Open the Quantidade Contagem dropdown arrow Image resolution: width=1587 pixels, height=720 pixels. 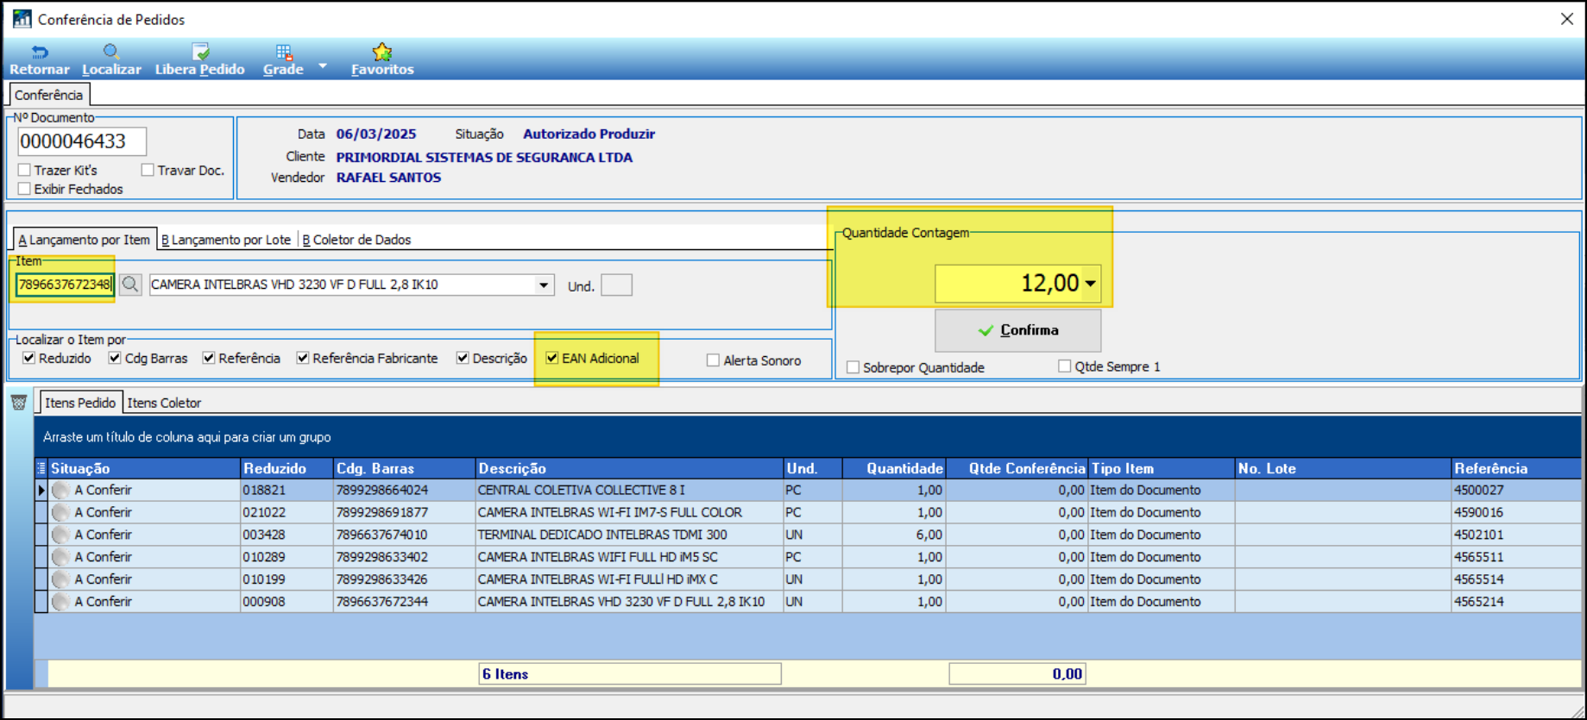(1091, 284)
